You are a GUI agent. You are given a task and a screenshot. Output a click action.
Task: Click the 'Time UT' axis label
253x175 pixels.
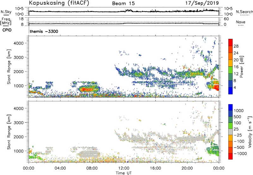point(124,173)
